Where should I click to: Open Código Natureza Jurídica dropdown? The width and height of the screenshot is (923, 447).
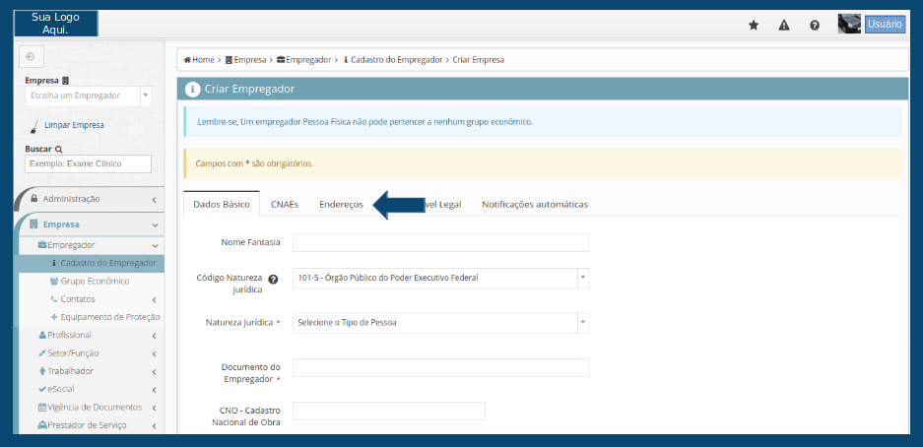click(441, 278)
